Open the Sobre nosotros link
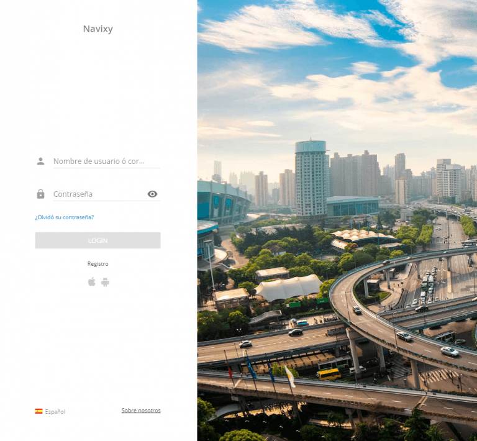The height and width of the screenshot is (441, 477). (141, 411)
